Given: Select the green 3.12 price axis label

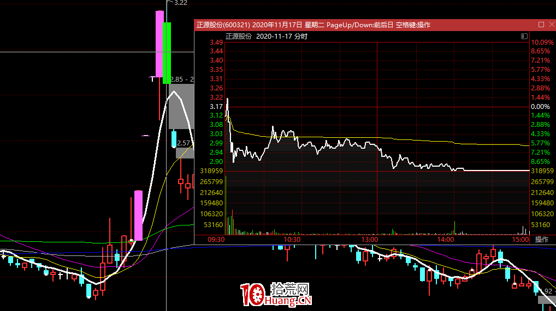Looking at the screenshot, I should [216, 115].
